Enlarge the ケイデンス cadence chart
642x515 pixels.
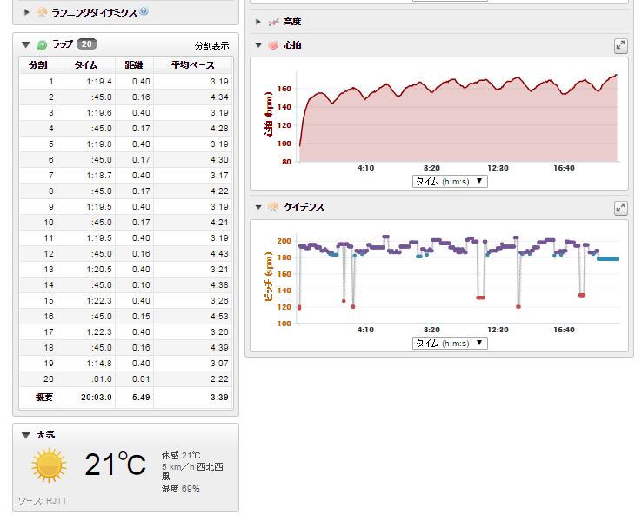click(619, 208)
